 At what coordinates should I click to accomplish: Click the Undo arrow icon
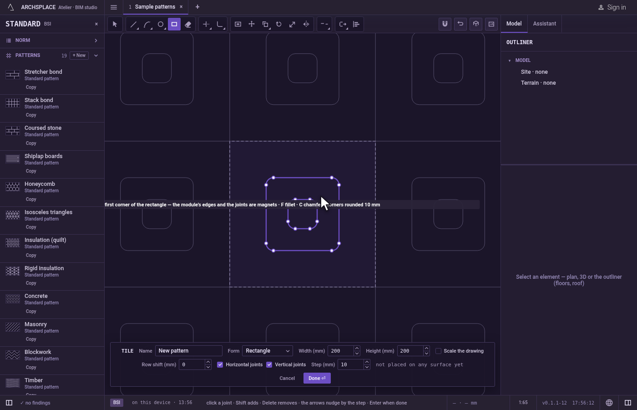(460, 24)
